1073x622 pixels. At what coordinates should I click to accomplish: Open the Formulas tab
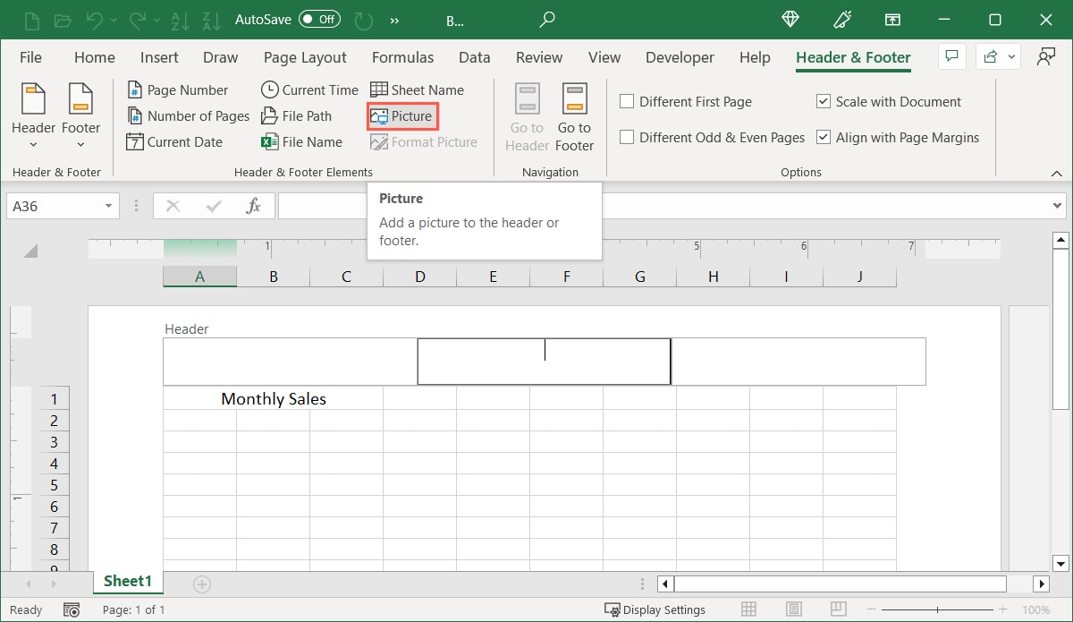tap(402, 57)
